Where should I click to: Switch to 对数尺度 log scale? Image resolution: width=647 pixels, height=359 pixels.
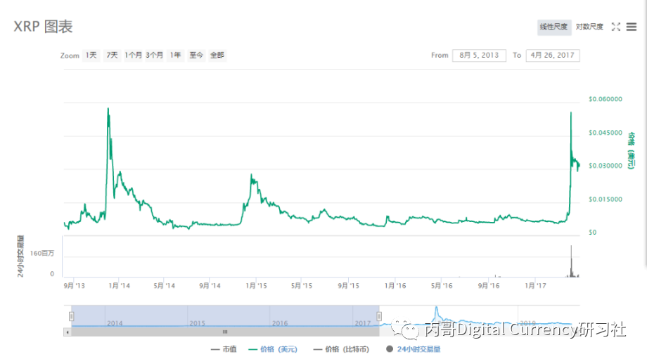point(589,27)
